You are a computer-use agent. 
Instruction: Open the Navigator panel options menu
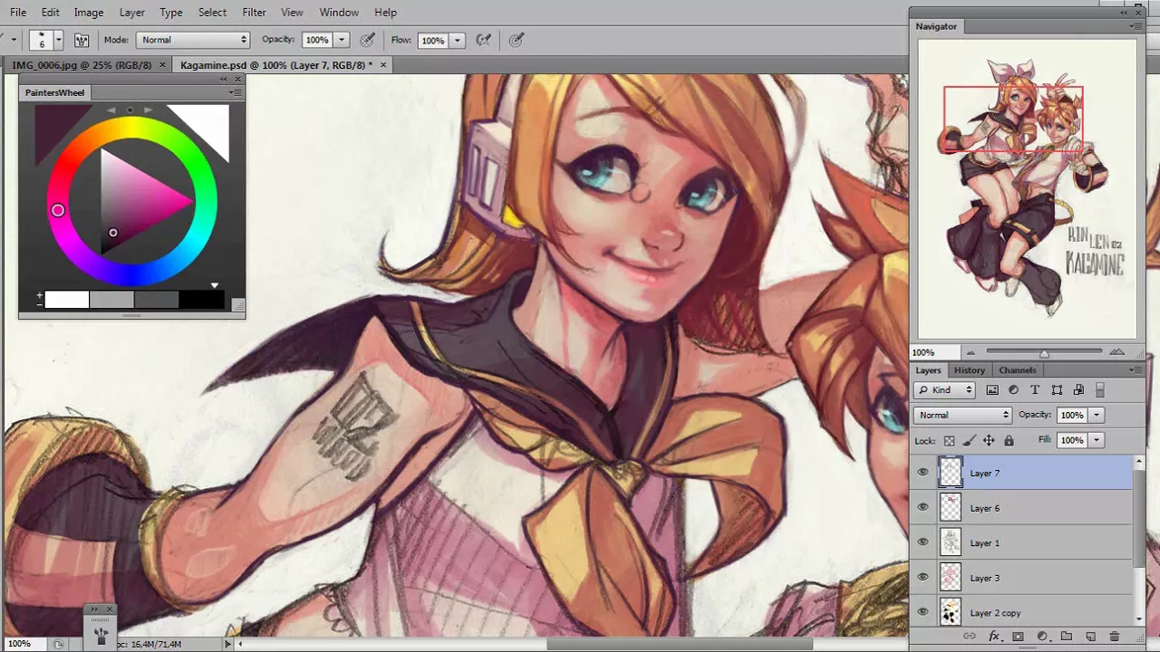pos(1136,26)
